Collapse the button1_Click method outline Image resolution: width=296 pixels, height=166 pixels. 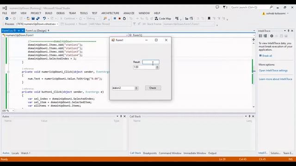[8, 92]
